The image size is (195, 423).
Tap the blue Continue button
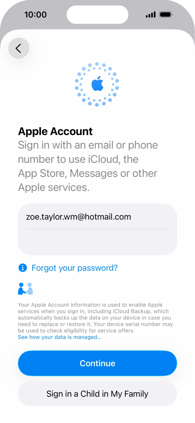click(x=97, y=363)
